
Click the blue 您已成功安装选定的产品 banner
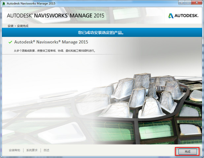102,33
